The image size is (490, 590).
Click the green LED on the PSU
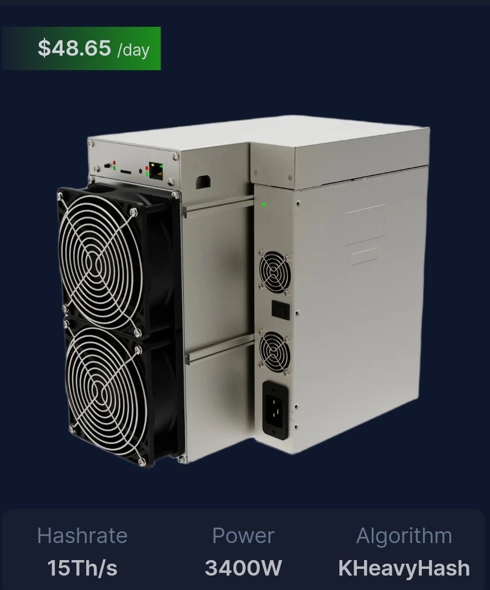(x=264, y=205)
